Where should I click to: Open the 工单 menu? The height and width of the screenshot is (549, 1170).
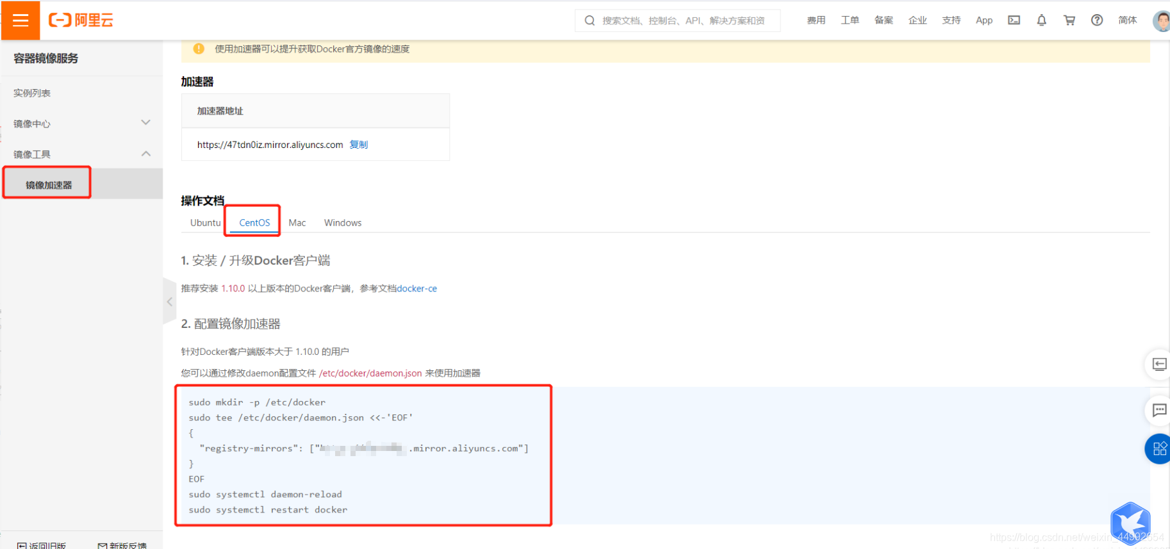(850, 20)
